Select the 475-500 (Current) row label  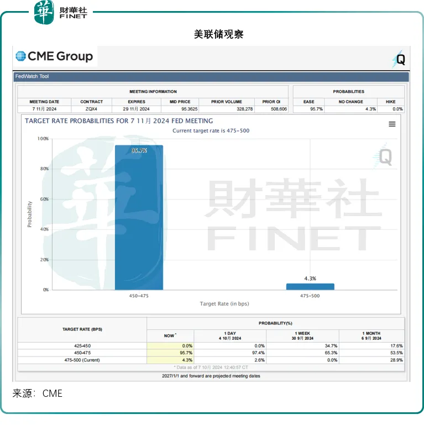pos(82,360)
